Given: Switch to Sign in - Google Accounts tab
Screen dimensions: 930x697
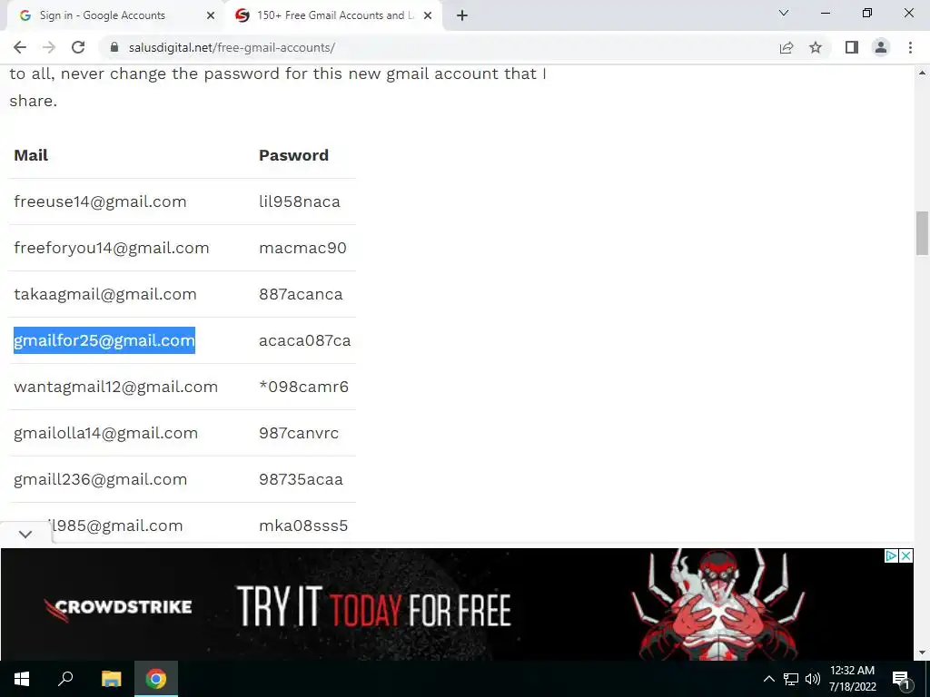Looking at the screenshot, I should (102, 15).
